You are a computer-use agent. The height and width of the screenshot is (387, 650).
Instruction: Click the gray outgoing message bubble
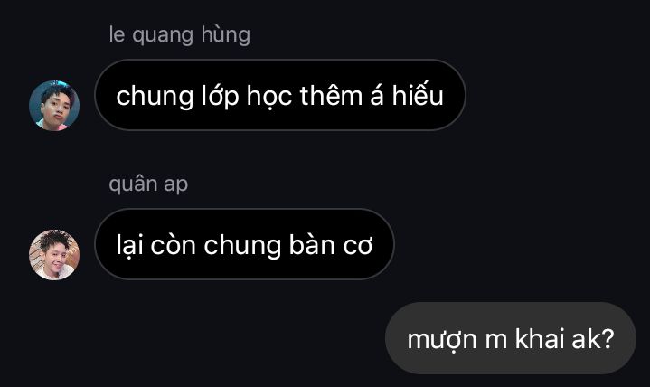coord(511,338)
